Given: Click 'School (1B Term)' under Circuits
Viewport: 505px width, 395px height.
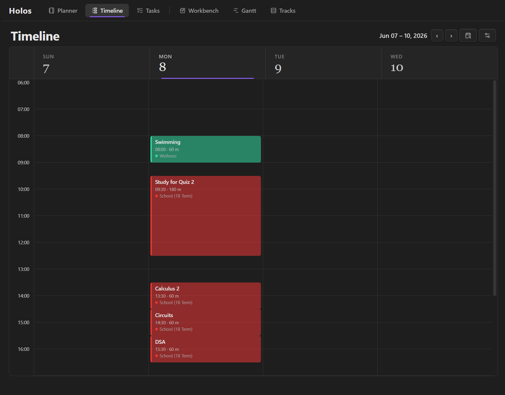Looking at the screenshot, I should click(x=176, y=329).
